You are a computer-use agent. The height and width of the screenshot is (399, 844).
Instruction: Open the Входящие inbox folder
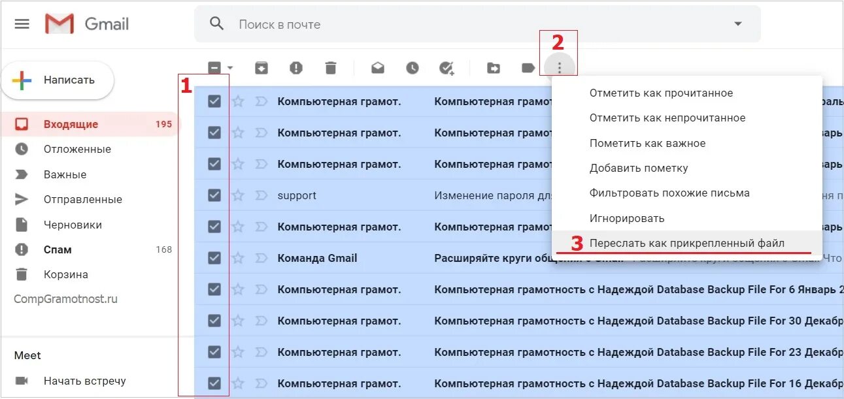pos(90,124)
